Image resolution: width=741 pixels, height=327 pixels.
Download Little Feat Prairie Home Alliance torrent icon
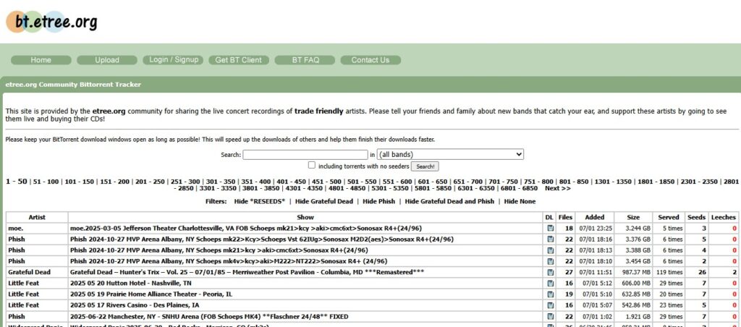coord(550,294)
